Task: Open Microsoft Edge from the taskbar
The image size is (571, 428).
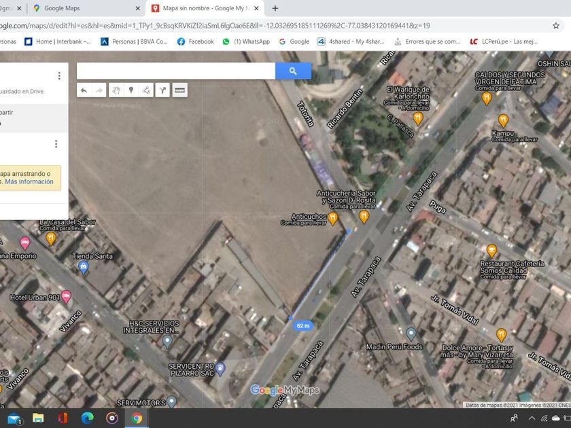Action: click(87, 418)
